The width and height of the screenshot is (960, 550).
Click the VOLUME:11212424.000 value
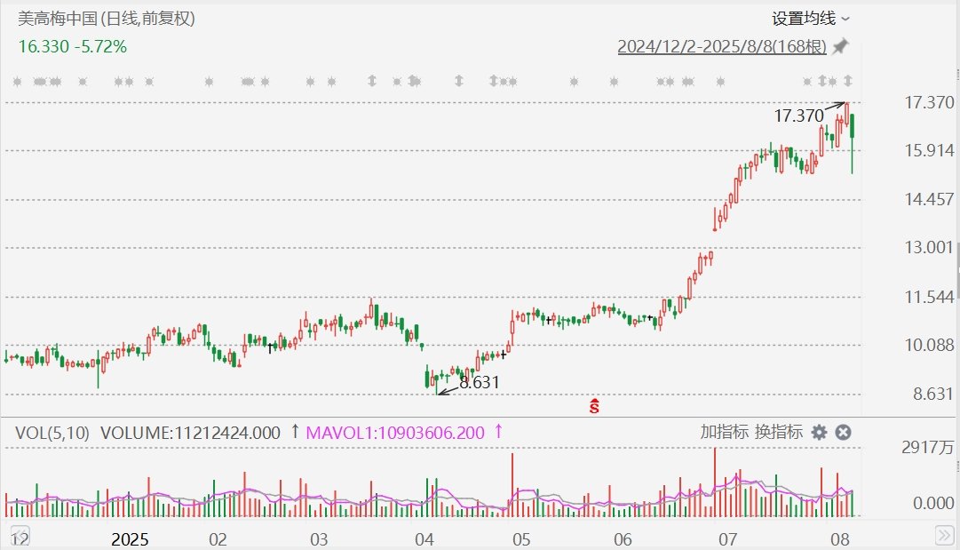point(190,433)
